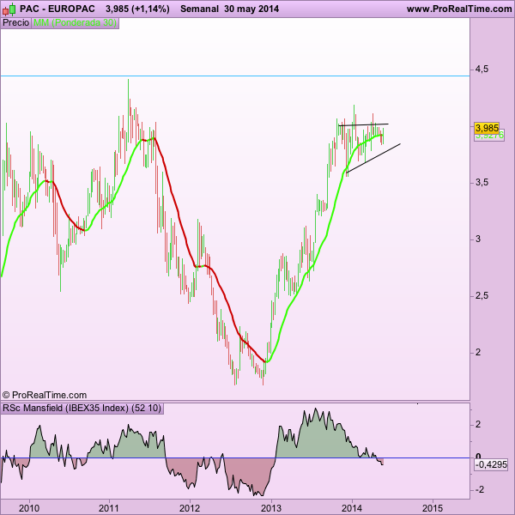The height and width of the screenshot is (515, 515).
Task: Select the Precio label tab
Action: pos(15,22)
